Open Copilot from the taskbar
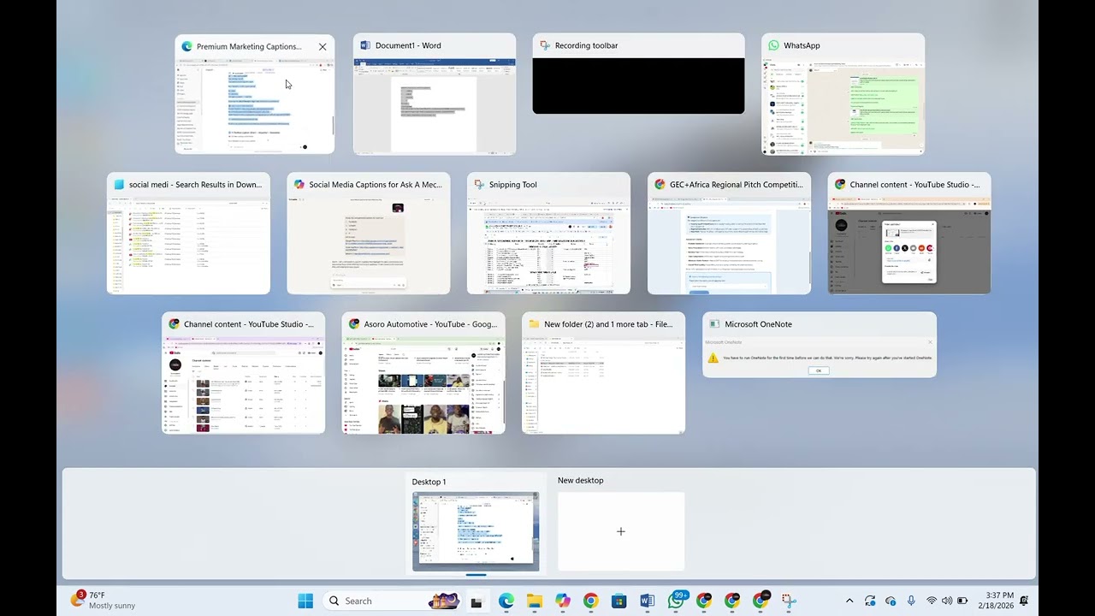1095x616 pixels. point(562,601)
